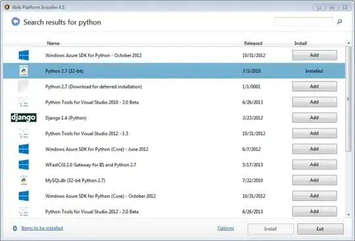
Task: Add Python 2.7 deferred installation download
Action: pyautogui.click(x=314, y=87)
